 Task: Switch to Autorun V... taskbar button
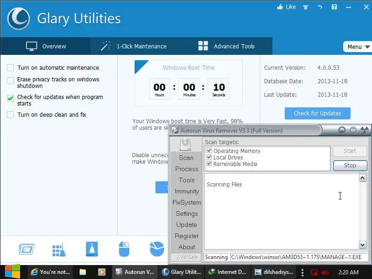pyautogui.click(x=135, y=272)
